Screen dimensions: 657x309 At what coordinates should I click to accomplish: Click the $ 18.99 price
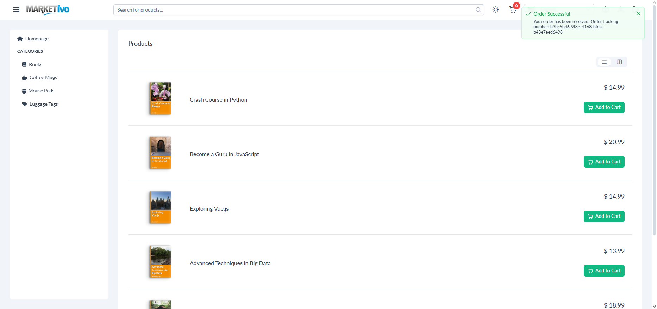click(614, 305)
